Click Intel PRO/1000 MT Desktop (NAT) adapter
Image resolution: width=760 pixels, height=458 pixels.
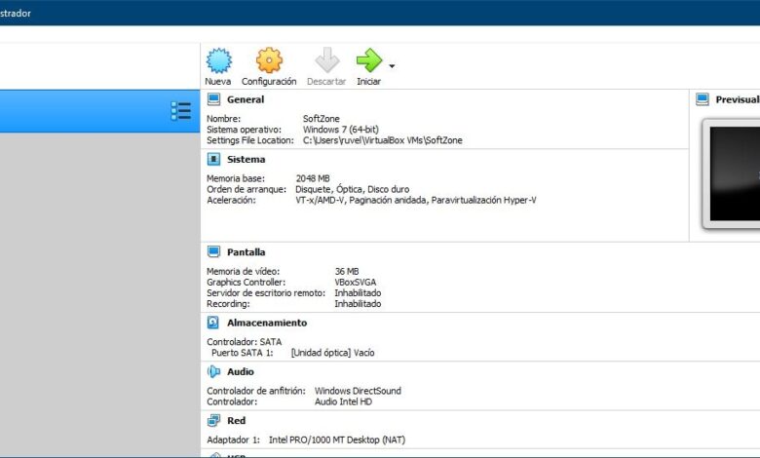coord(337,440)
